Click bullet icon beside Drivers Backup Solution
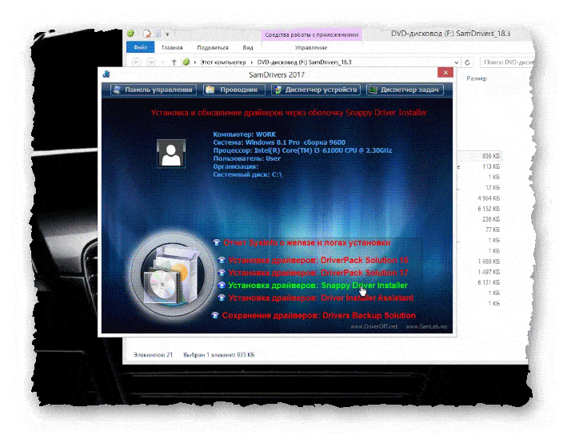Screen dimensions: 563x435 [215, 316]
